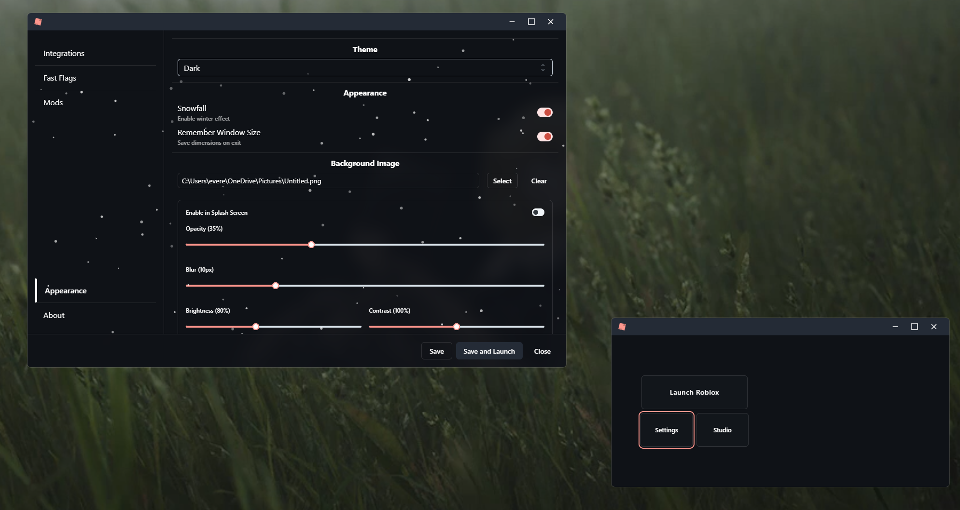Close the Settings window with the X icon
Viewport: 960px width, 510px height.
tap(551, 22)
